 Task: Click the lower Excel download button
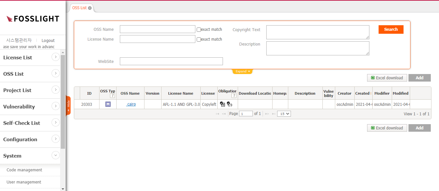[387, 128]
